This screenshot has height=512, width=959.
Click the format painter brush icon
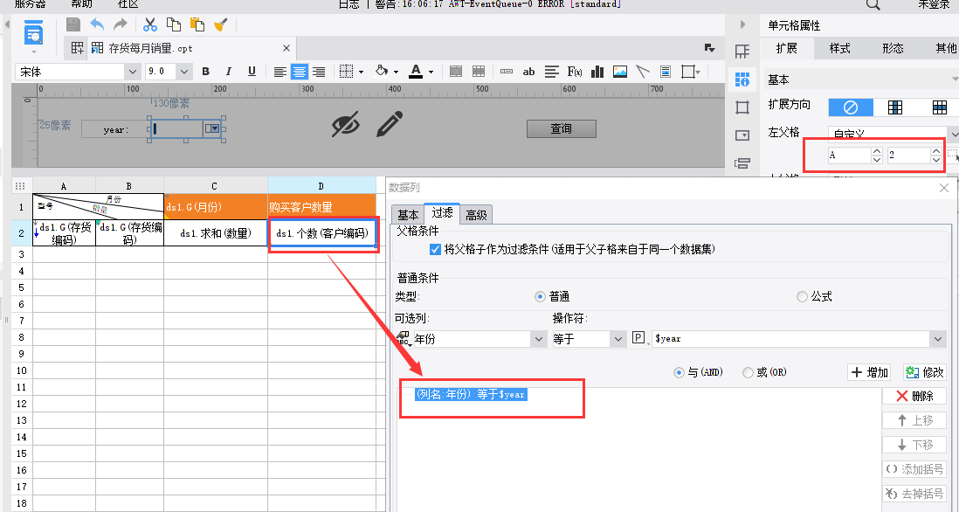tap(221, 24)
